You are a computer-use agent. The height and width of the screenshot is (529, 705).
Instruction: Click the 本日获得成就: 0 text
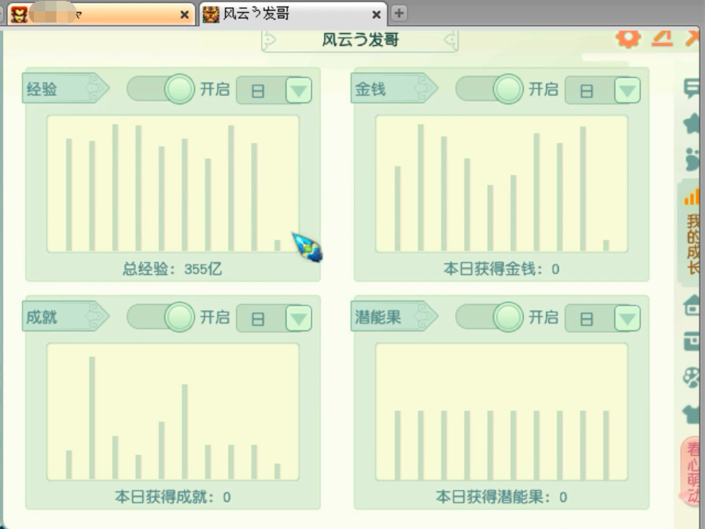coord(172,497)
